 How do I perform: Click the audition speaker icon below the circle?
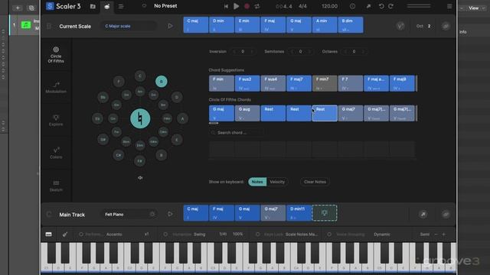point(140,178)
